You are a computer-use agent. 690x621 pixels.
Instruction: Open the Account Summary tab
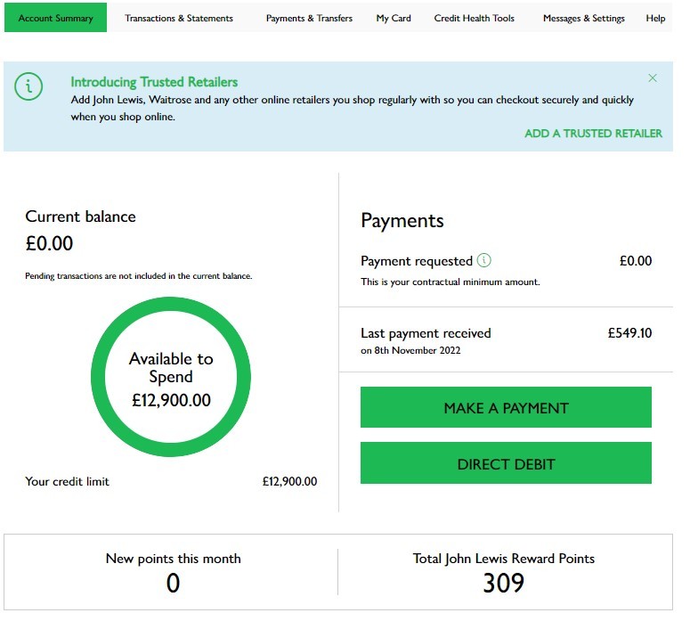coord(55,18)
